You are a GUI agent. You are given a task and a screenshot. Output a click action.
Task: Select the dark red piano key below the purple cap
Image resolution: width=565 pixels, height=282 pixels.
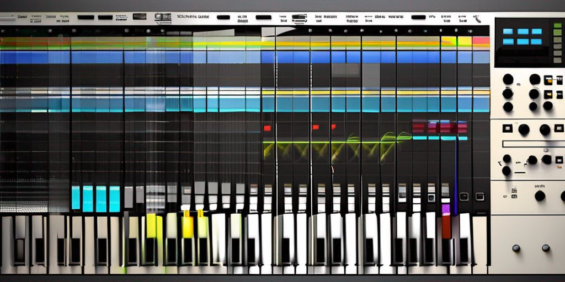446,227
